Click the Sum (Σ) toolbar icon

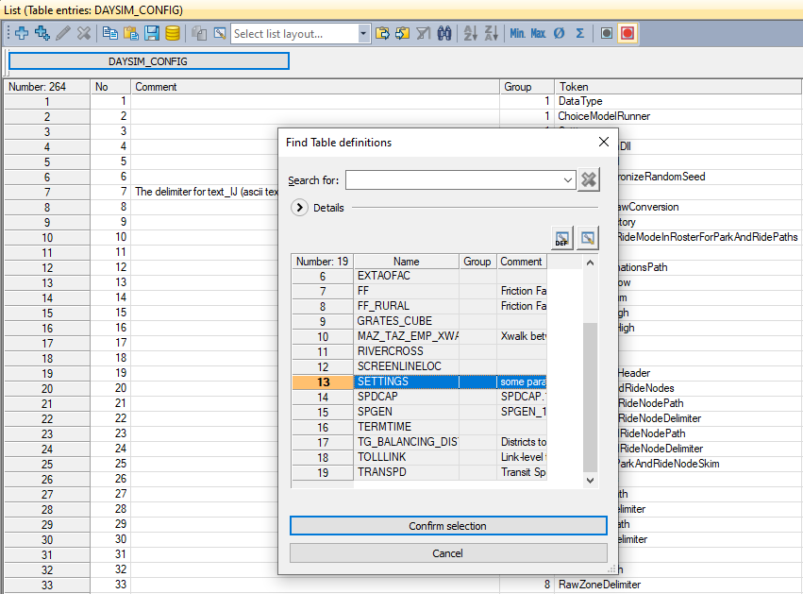(x=579, y=33)
